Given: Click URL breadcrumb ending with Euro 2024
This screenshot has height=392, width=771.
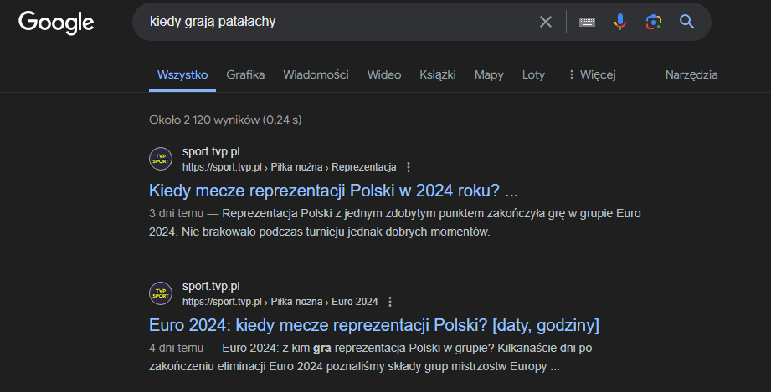Looking at the screenshot, I should [x=280, y=302].
